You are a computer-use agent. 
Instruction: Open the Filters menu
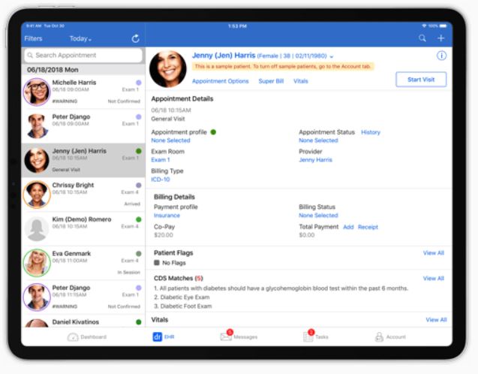pyautogui.click(x=33, y=38)
